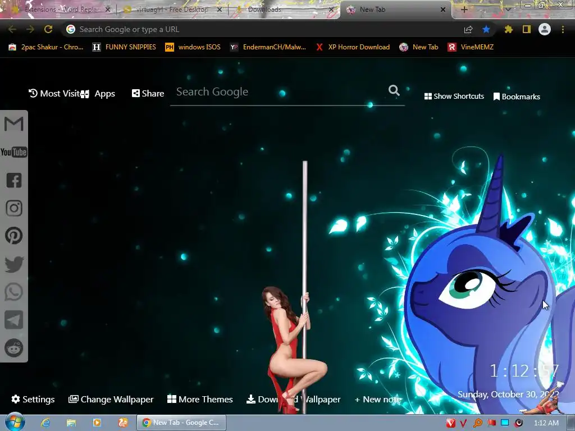This screenshot has height=431, width=575.
Task: Click the orange magnifier tray icon
Action: (x=477, y=423)
